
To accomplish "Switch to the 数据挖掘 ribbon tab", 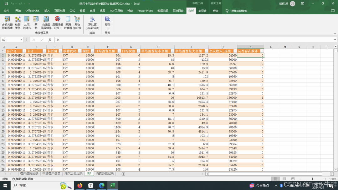I will click(162, 11).
